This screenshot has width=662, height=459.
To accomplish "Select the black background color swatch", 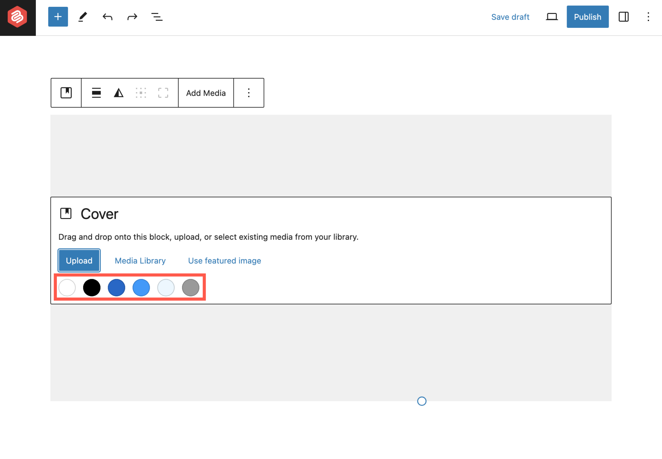I will [91, 287].
